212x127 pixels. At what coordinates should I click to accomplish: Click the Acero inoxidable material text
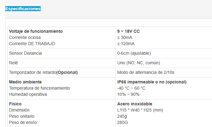135,104
